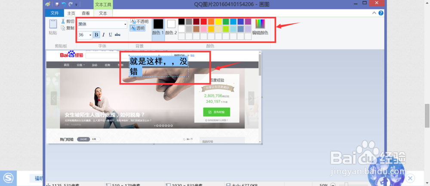
Task: Set the text background to 透明
Action: (138, 28)
